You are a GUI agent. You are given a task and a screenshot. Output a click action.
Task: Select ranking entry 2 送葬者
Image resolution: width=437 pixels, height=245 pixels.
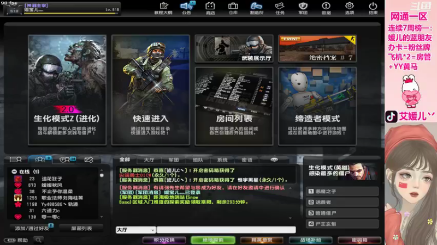click(342, 202)
